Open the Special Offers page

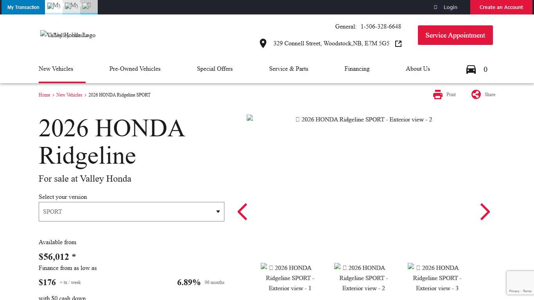(x=215, y=69)
